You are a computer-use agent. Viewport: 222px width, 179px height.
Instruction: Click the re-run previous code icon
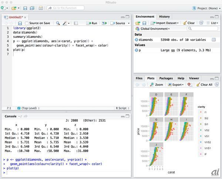point(105,23)
